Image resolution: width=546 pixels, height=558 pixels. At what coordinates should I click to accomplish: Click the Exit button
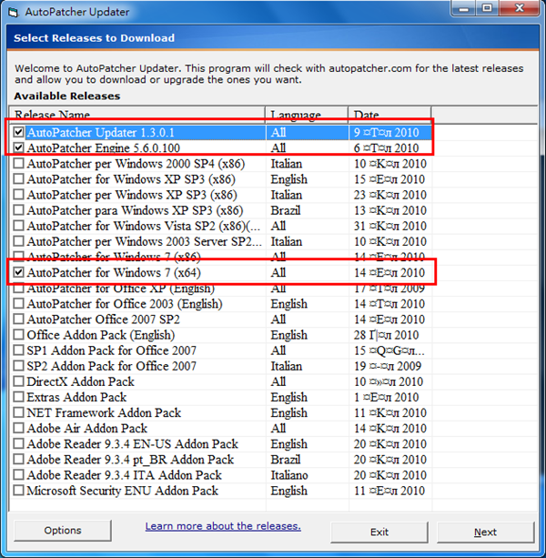379,532
